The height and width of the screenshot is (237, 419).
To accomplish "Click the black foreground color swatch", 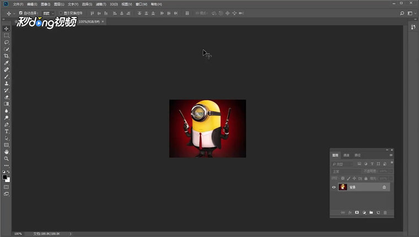I will [x=4, y=177].
